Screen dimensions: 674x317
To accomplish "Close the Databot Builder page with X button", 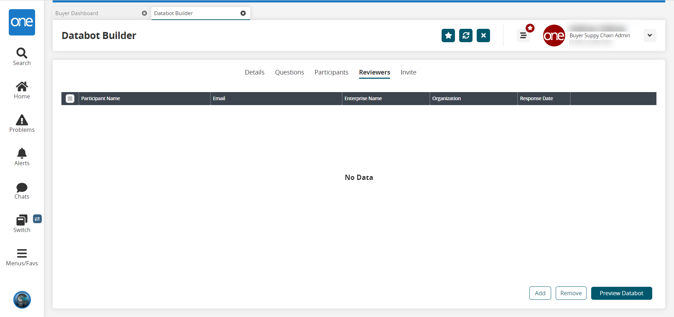I will pos(483,35).
